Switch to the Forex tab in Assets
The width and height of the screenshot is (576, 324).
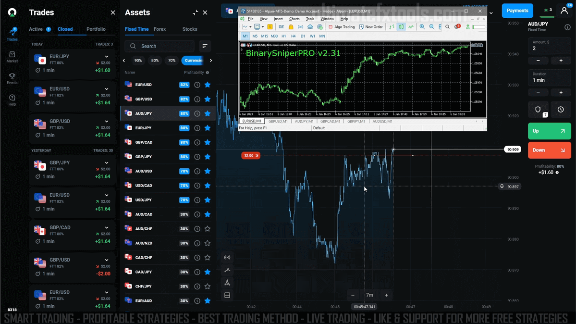pyautogui.click(x=160, y=29)
